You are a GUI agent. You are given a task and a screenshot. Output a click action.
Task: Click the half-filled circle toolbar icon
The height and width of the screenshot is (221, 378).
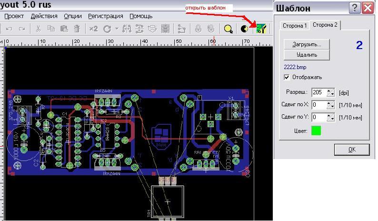tap(245, 29)
